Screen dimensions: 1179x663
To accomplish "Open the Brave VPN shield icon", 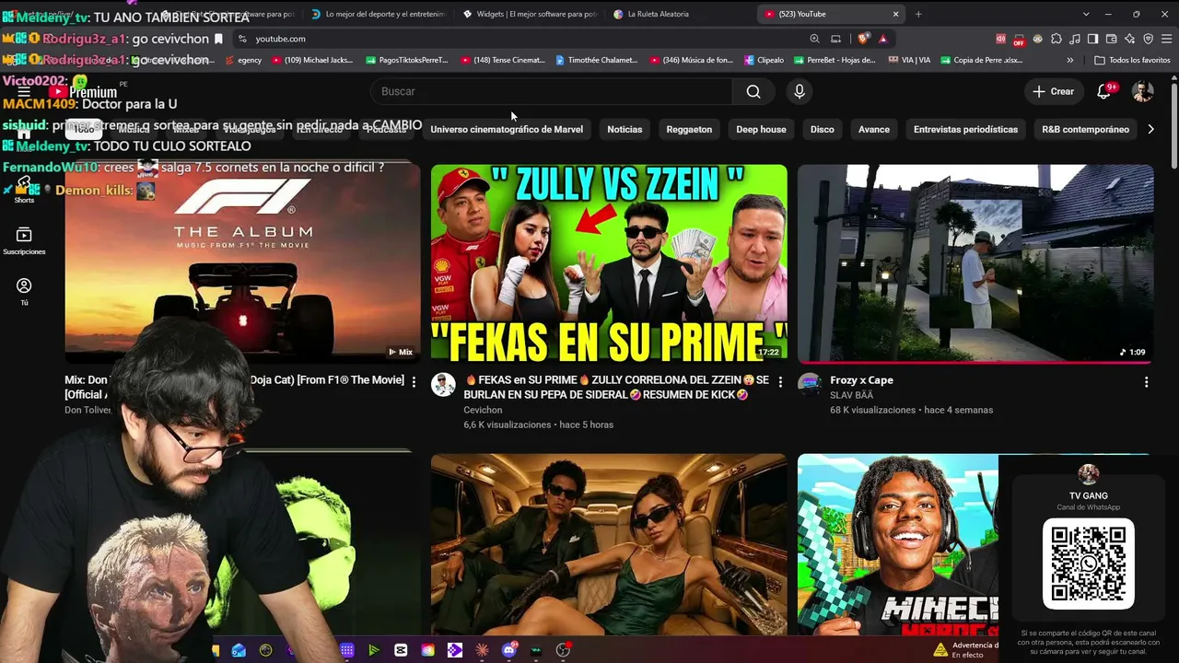I will tap(1148, 39).
